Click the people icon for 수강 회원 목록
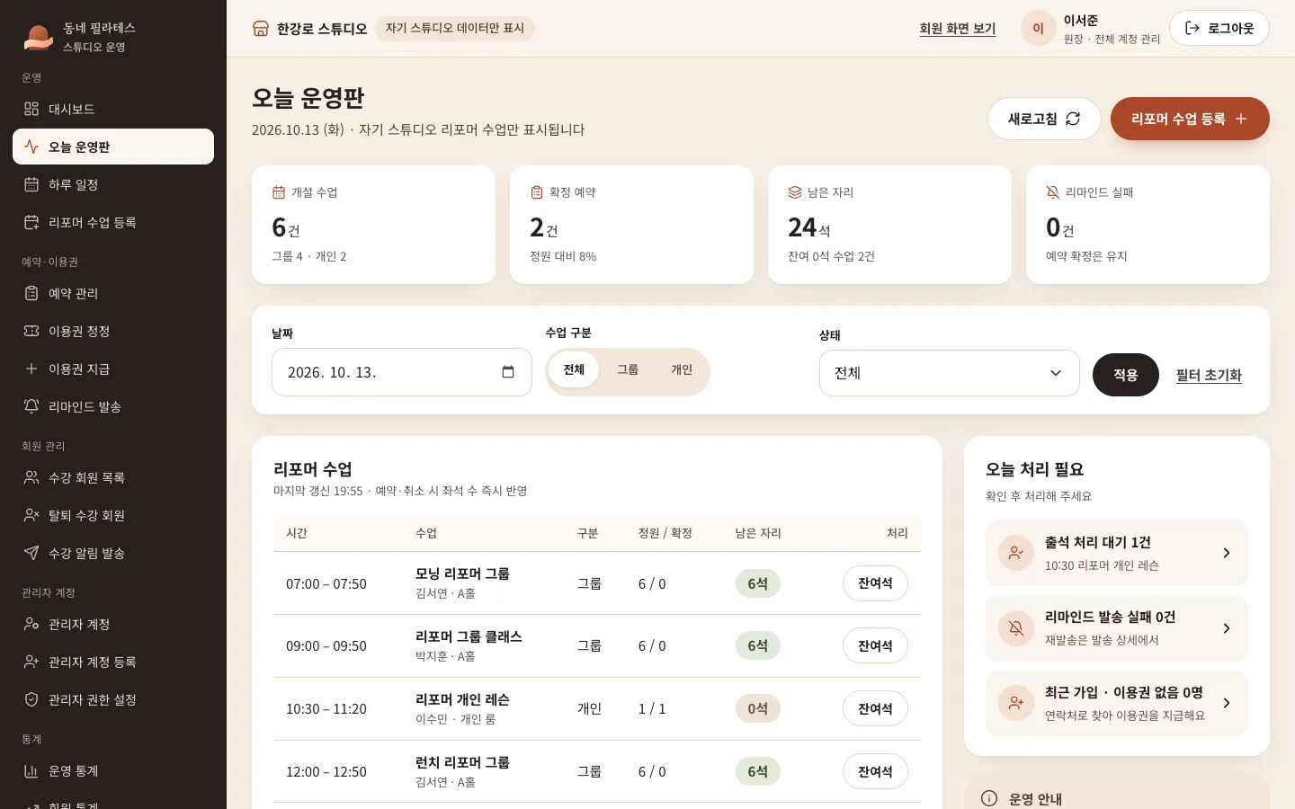Screen dimensions: 1295x809 pos(31,477)
